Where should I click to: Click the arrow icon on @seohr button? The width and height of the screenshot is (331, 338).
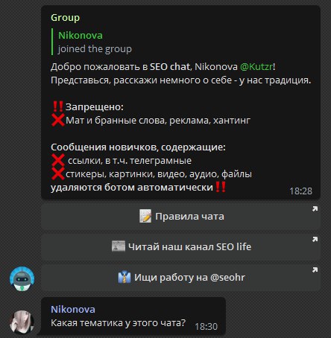click(x=315, y=270)
